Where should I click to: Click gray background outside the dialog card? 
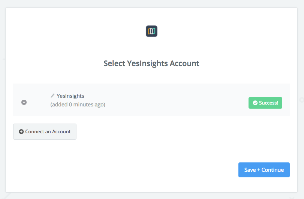tap(151, 3)
